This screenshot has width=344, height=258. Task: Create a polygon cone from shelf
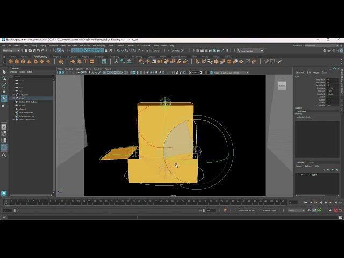29,62
